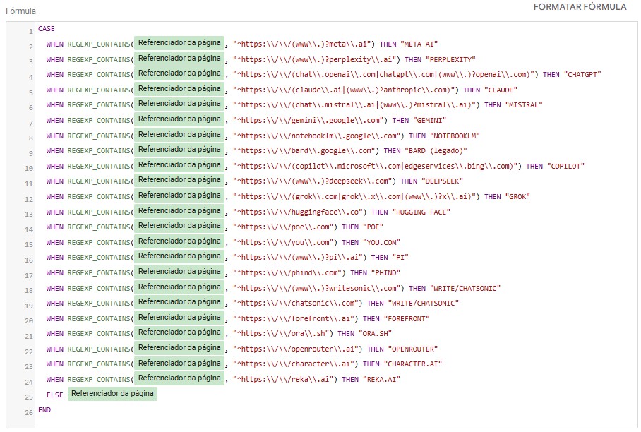Select the Referenciador da página chip on the HUGGING FACE line
641x432 pixels.
coord(179,211)
